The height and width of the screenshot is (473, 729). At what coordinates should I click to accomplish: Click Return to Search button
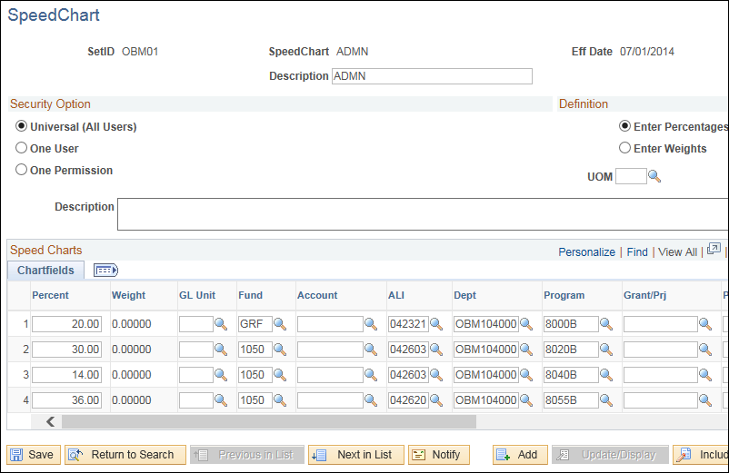click(x=125, y=455)
